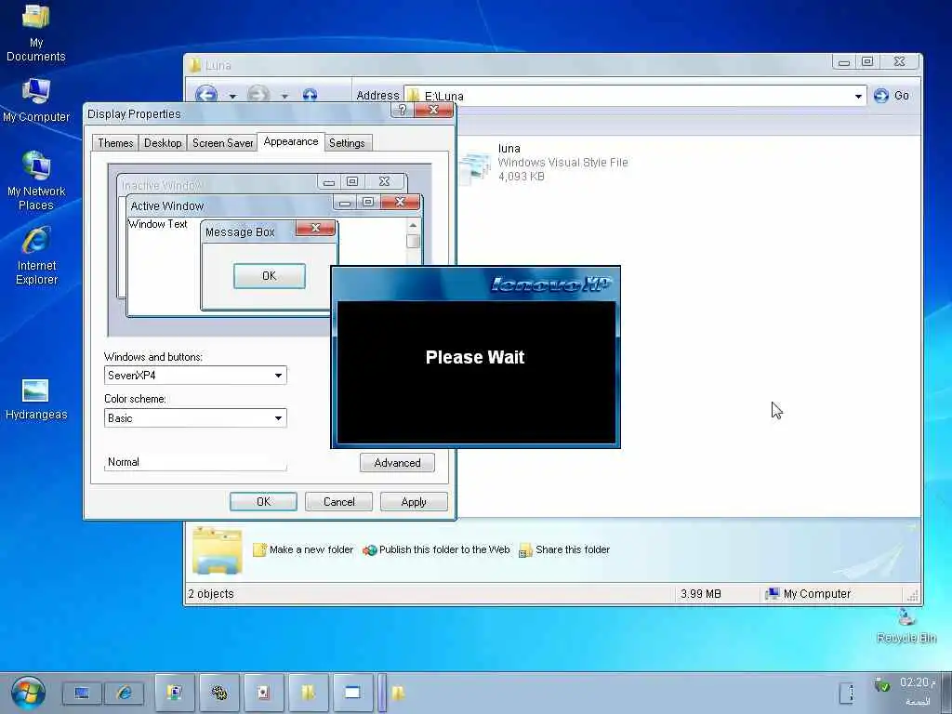Switch to the Display Properties taskbar button
952x714 pixels.
click(x=352, y=693)
